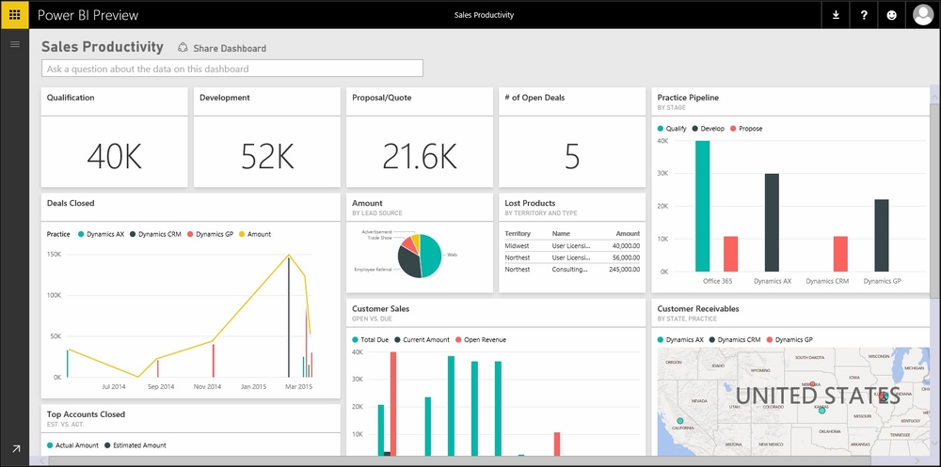Click Dynamics GP legend in Customer Receivables

click(789, 339)
